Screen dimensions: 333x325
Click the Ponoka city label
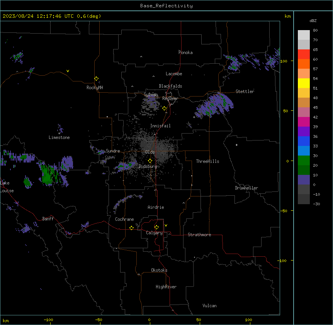tap(185, 52)
